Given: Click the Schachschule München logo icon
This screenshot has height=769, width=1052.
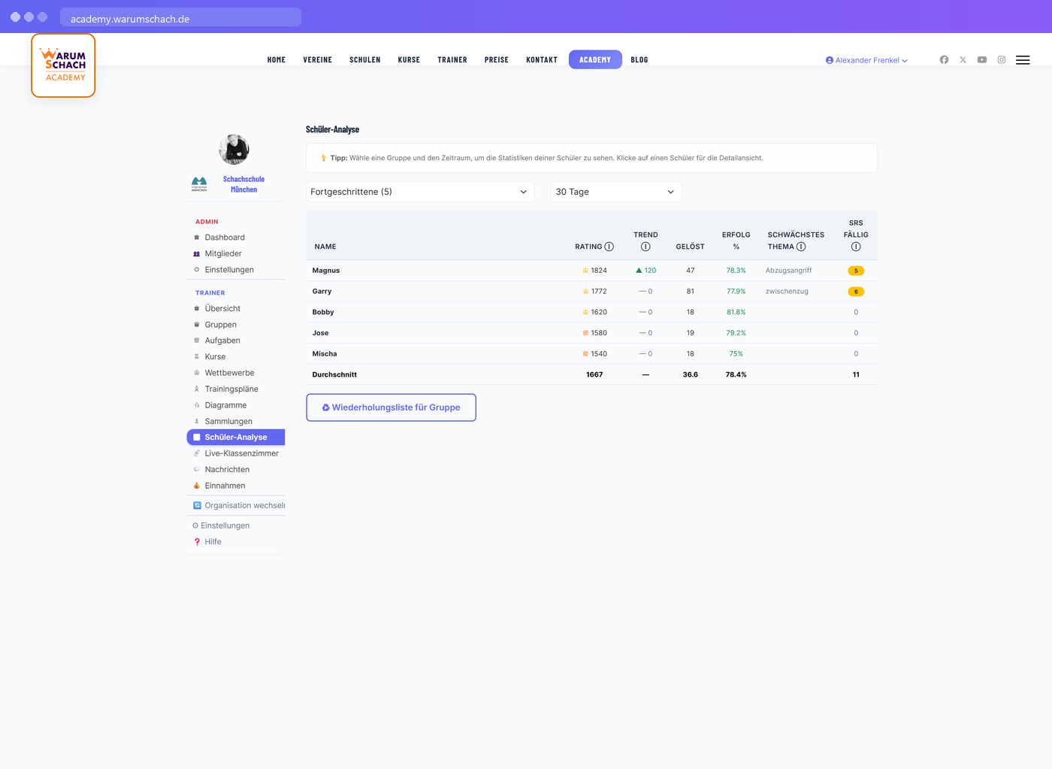Looking at the screenshot, I should [199, 184].
